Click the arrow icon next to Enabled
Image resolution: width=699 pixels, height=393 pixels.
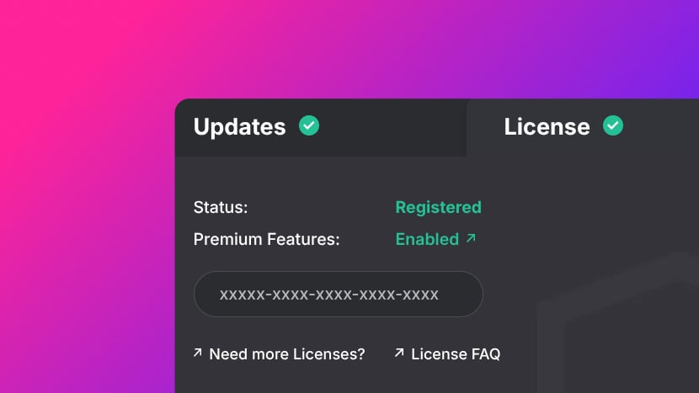[471, 238]
